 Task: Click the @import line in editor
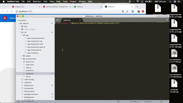pyautogui.click(x=91, y=23)
